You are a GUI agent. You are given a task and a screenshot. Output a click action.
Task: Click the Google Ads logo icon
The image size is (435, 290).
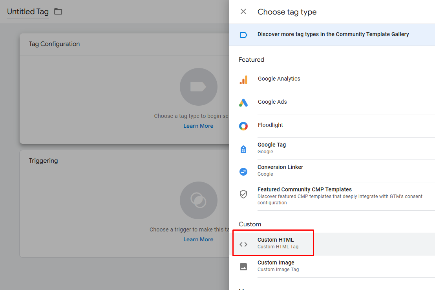point(243,103)
